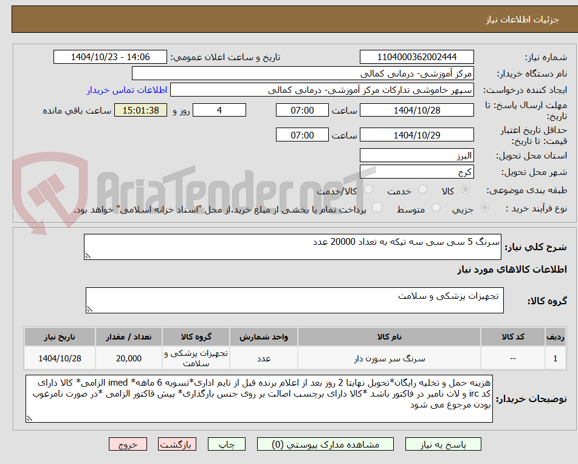Select the کالا radio button

pyautogui.click(x=466, y=189)
